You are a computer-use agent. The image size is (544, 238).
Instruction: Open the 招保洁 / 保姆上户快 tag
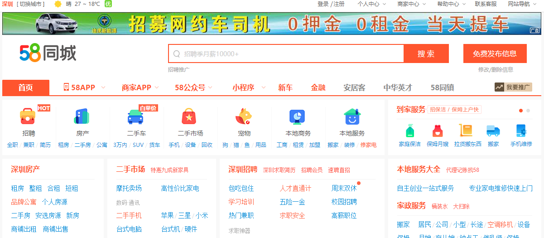point(454,110)
